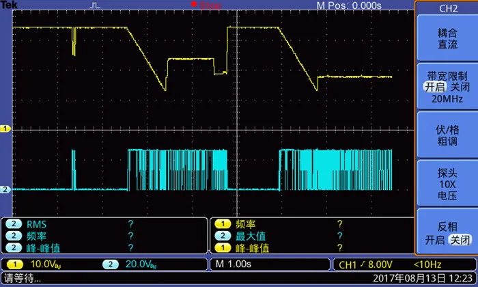Click the channel 1 ground level marker

tap(5, 128)
